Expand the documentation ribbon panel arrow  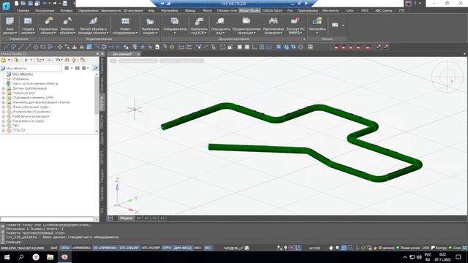point(304,39)
